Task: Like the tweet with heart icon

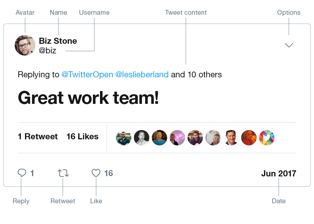Action: tap(96, 173)
